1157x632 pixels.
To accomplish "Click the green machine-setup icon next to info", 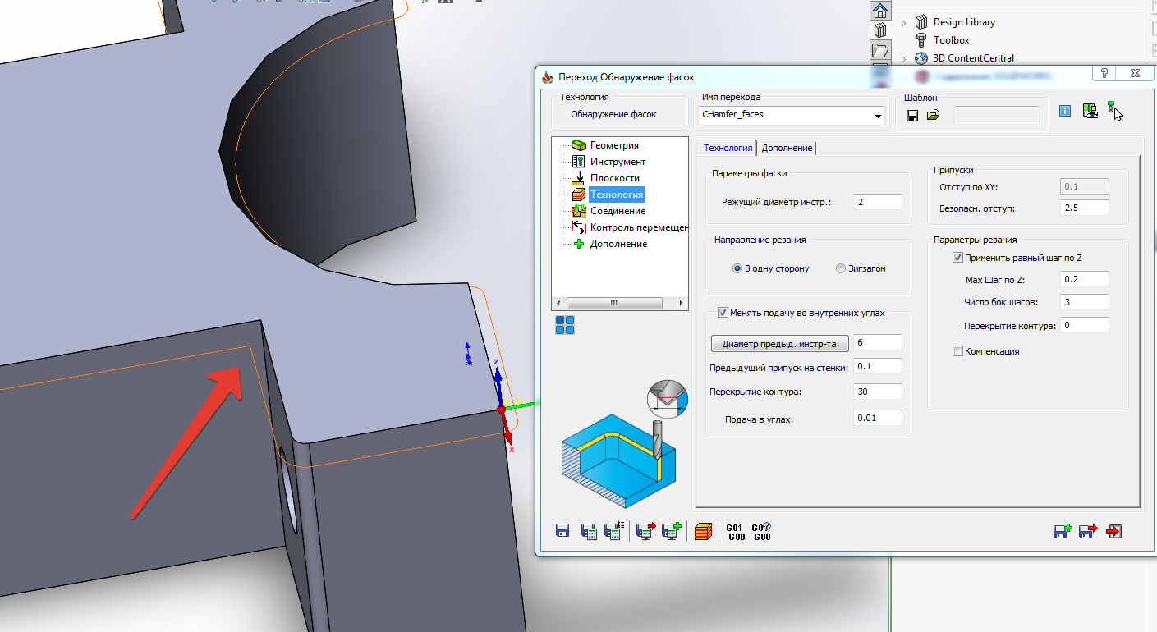I will point(1090,111).
